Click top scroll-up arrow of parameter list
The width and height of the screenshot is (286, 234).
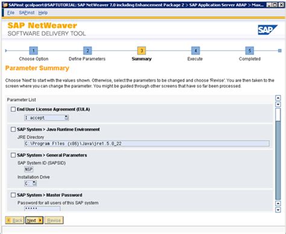pyautogui.click(x=278, y=98)
